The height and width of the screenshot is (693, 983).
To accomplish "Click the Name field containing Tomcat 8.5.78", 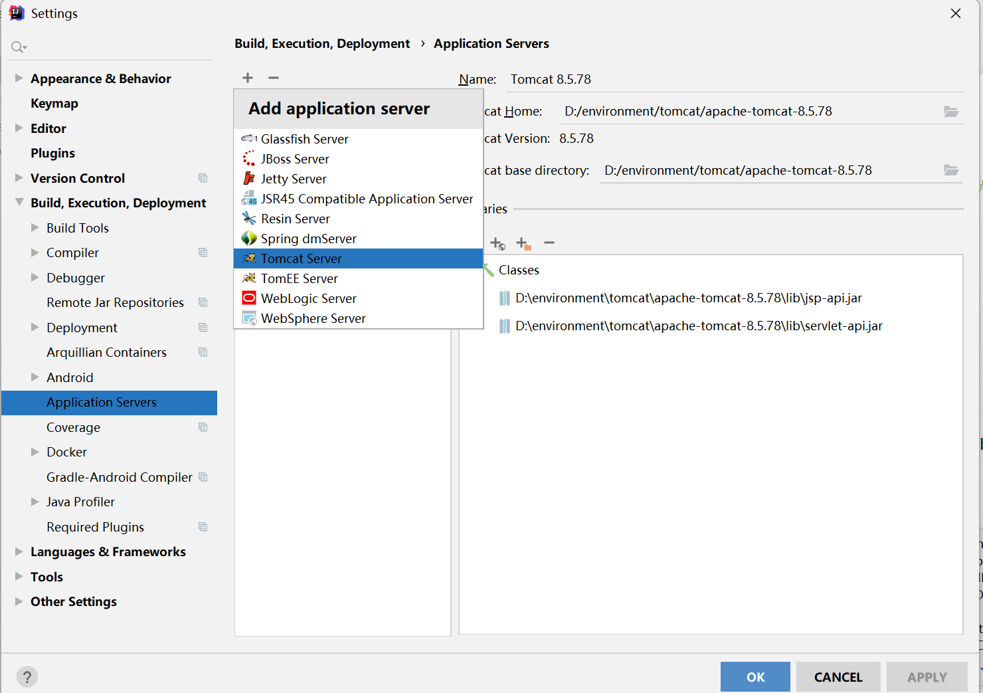I will coord(734,79).
